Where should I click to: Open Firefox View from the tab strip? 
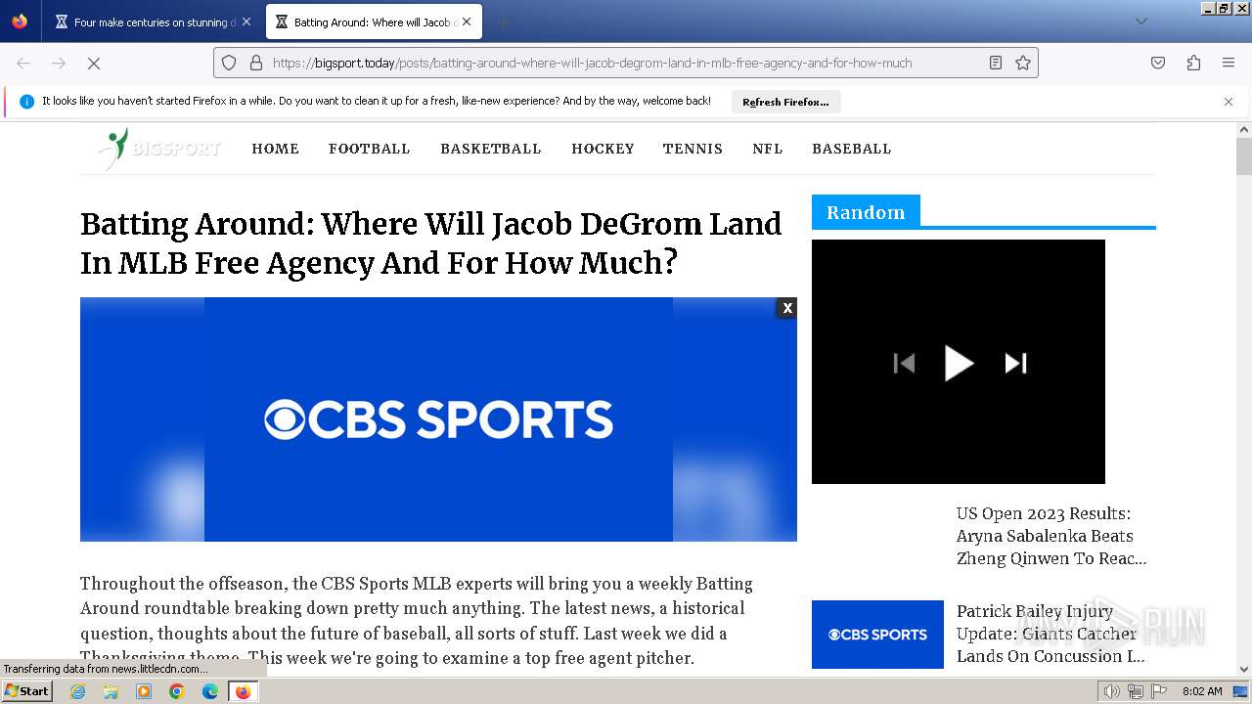tap(20, 22)
